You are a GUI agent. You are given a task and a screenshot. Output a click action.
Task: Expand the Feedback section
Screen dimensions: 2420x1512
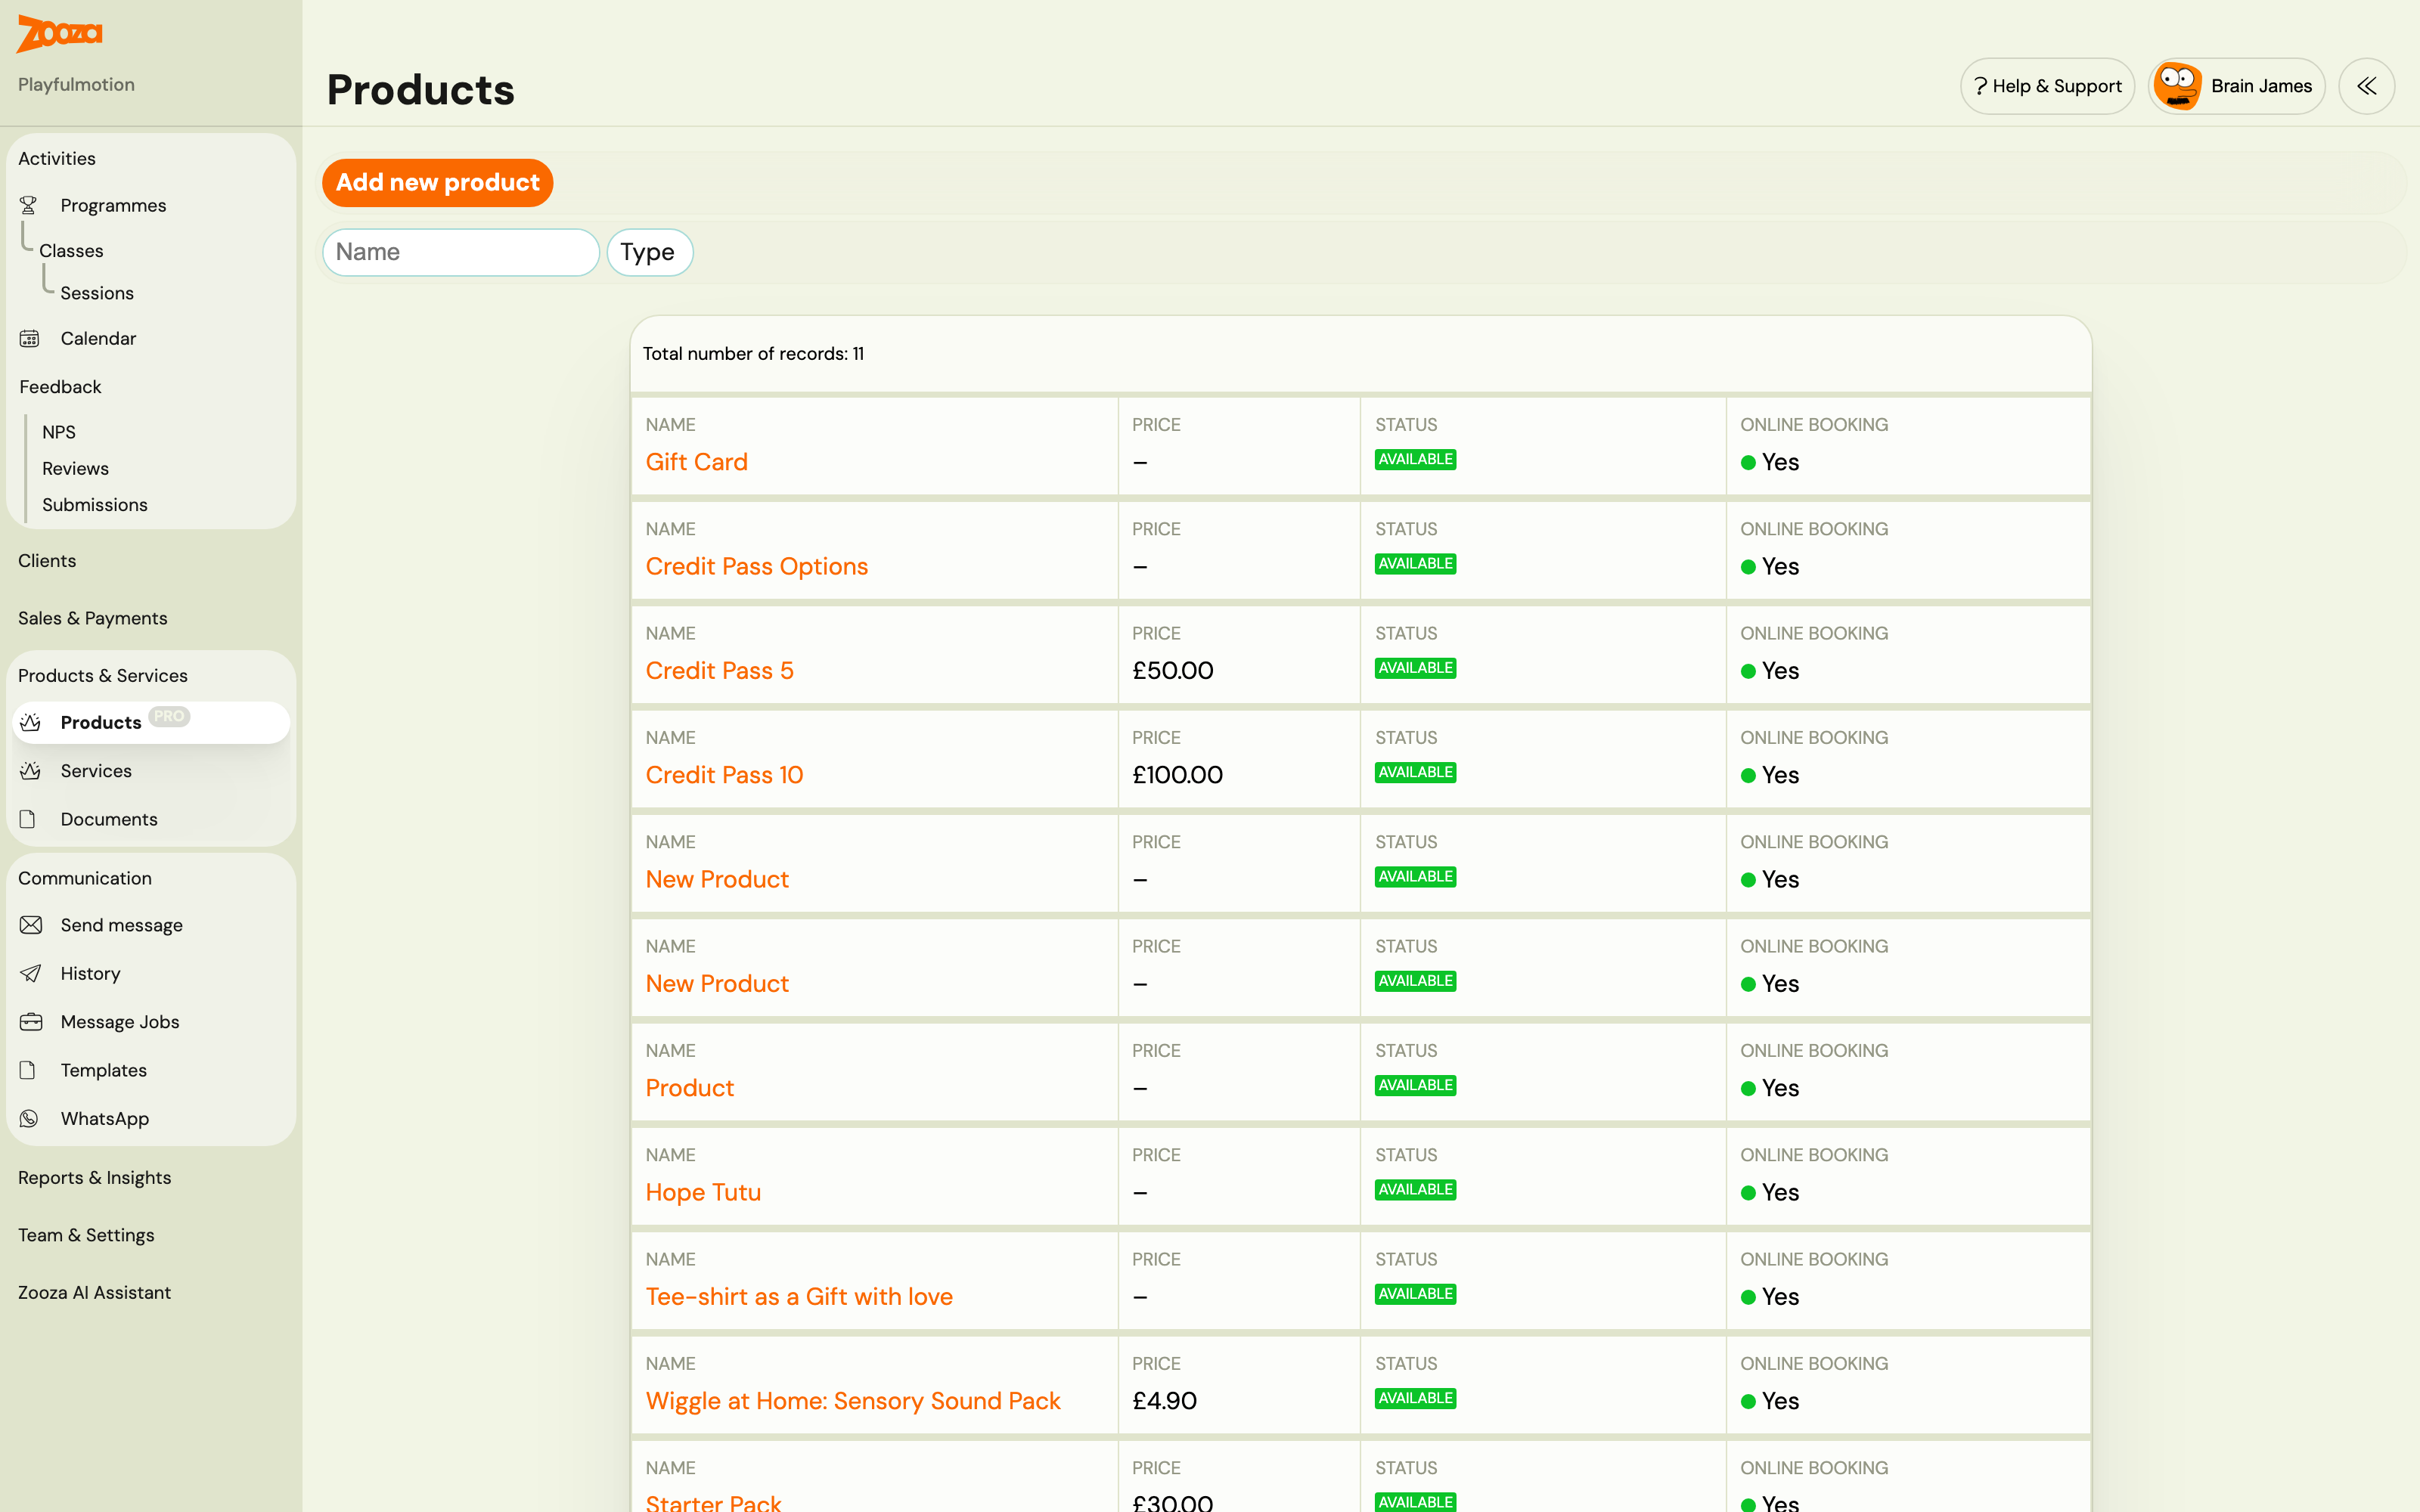point(60,386)
